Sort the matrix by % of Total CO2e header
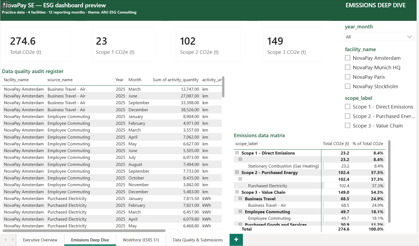 tap(368, 143)
